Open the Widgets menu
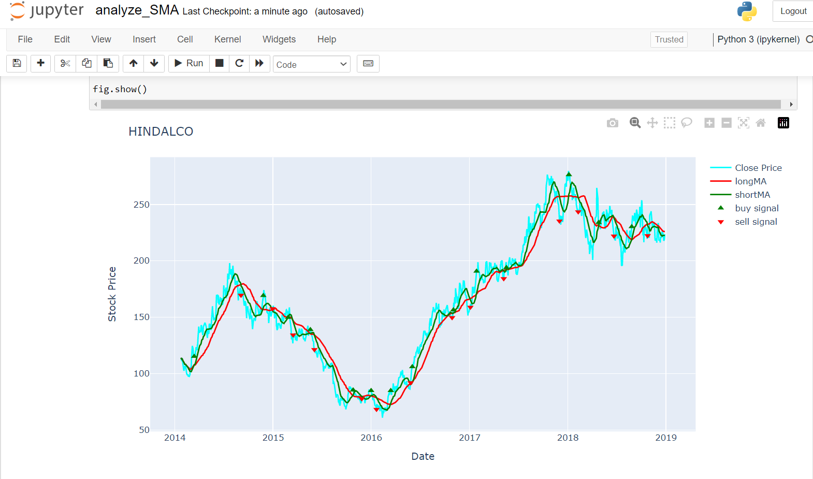The width and height of the screenshot is (813, 479). 279,39
